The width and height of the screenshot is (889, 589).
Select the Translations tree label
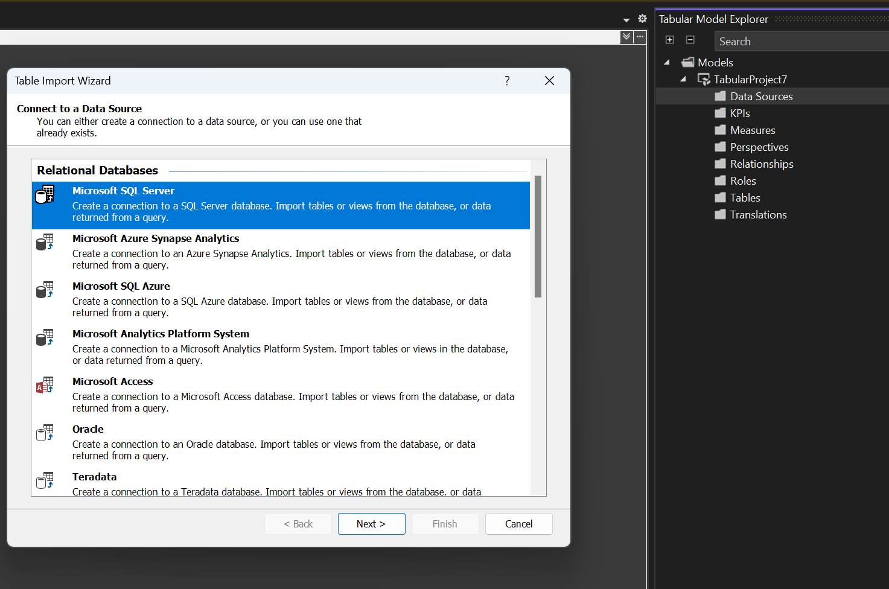tap(759, 215)
